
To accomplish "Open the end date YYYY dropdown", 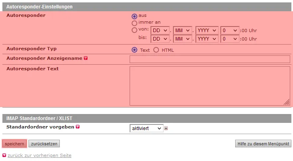I will coord(207,39).
